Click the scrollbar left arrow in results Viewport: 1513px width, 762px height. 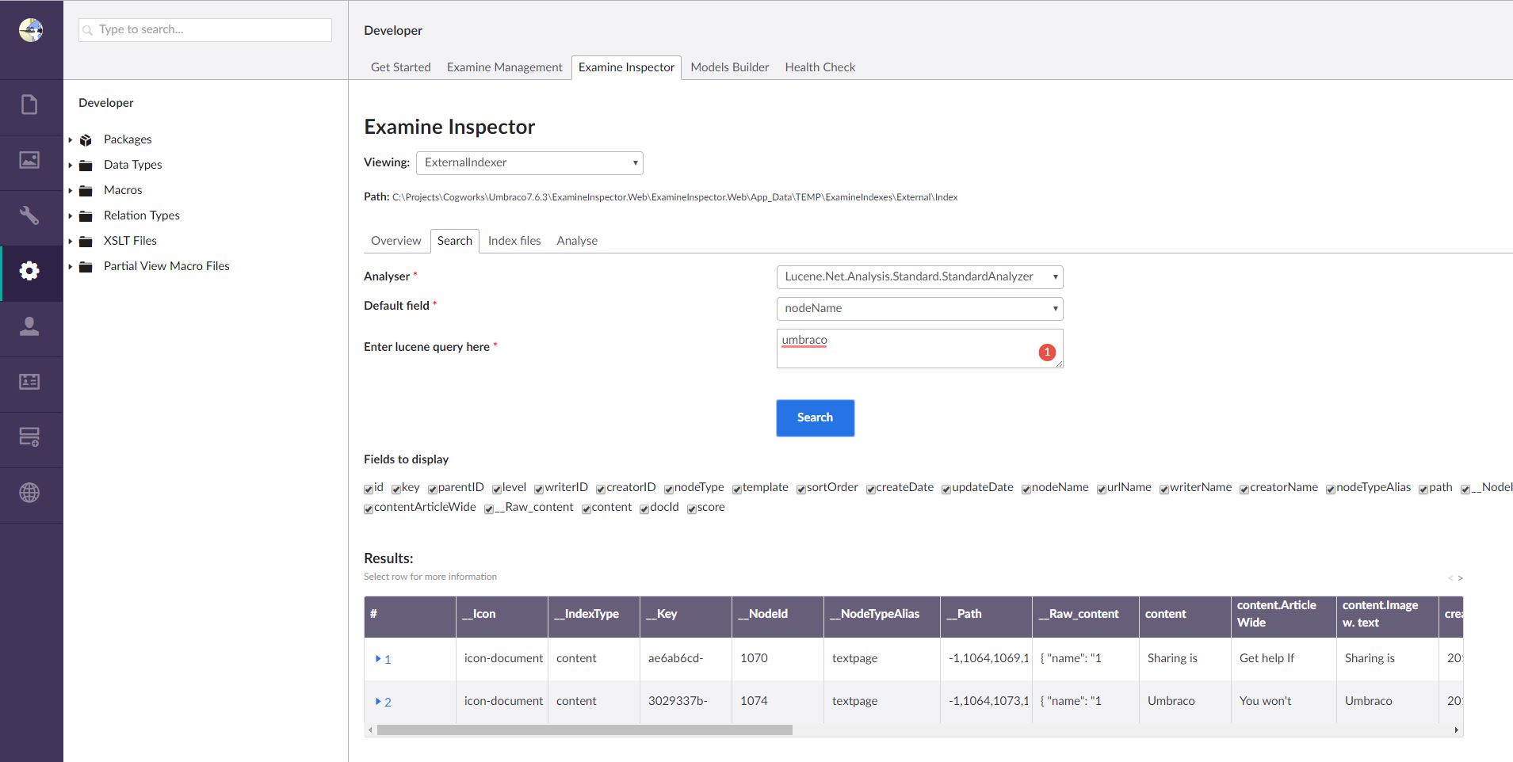(x=370, y=730)
